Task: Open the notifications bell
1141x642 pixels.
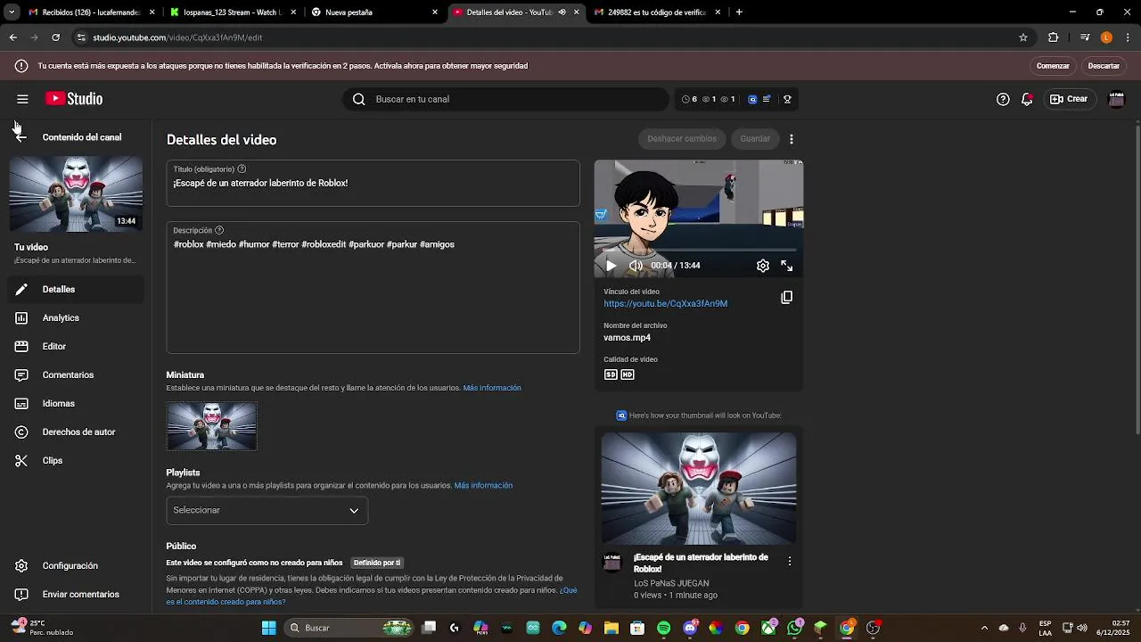Action: [x=1027, y=99]
